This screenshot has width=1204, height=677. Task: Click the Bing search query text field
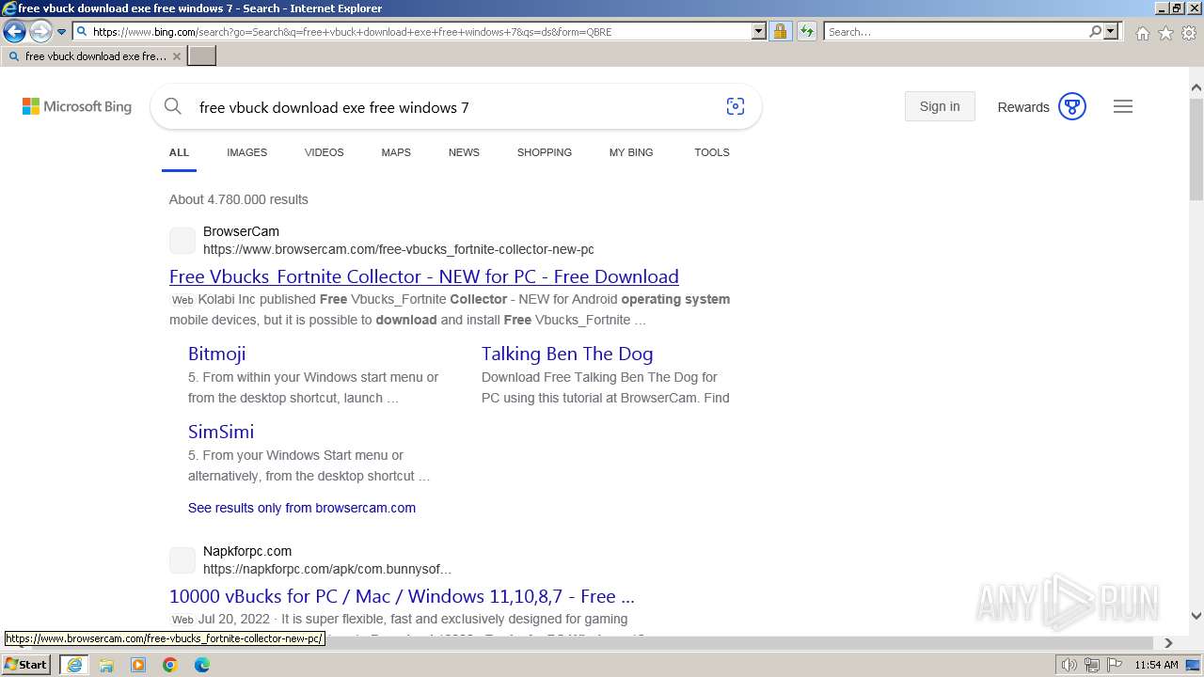point(451,107)
